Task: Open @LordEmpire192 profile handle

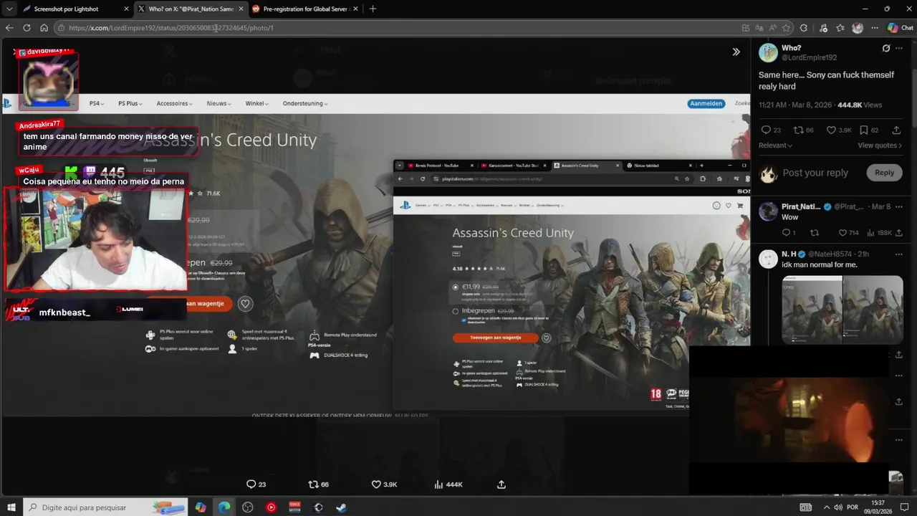Action: (809, 57)
